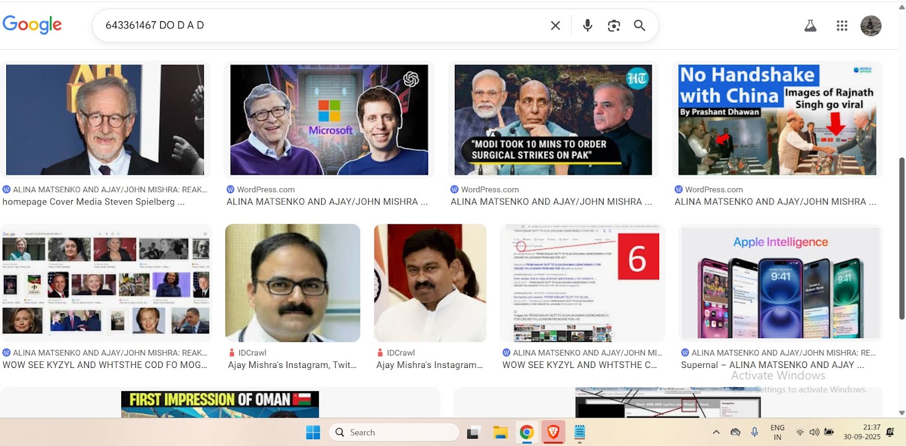
Task: Show hidden system tray icons
Action: pos(716,432)
